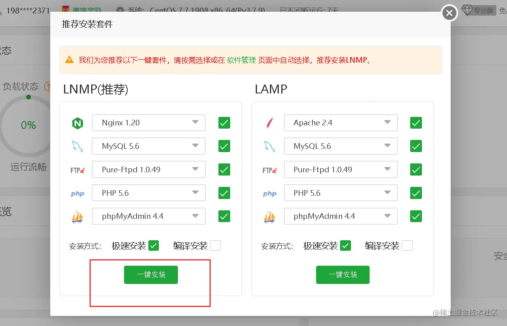This screenshot has width=507, height=326.
Task: Open LNMP Pure-Ftpd 1.0.49 dropdown
Action: (x=149, y=170)
